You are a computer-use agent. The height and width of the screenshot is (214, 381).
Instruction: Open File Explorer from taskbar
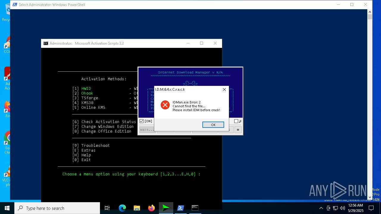coord(137,208)
